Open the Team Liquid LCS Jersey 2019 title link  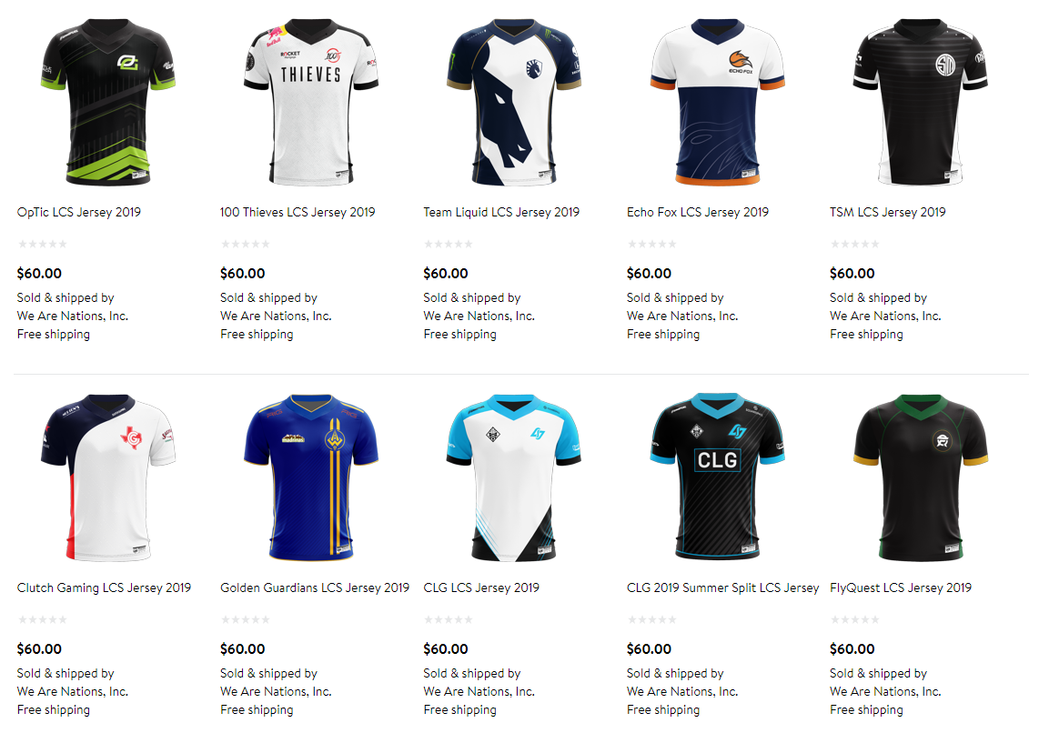[x=501, y=212]
